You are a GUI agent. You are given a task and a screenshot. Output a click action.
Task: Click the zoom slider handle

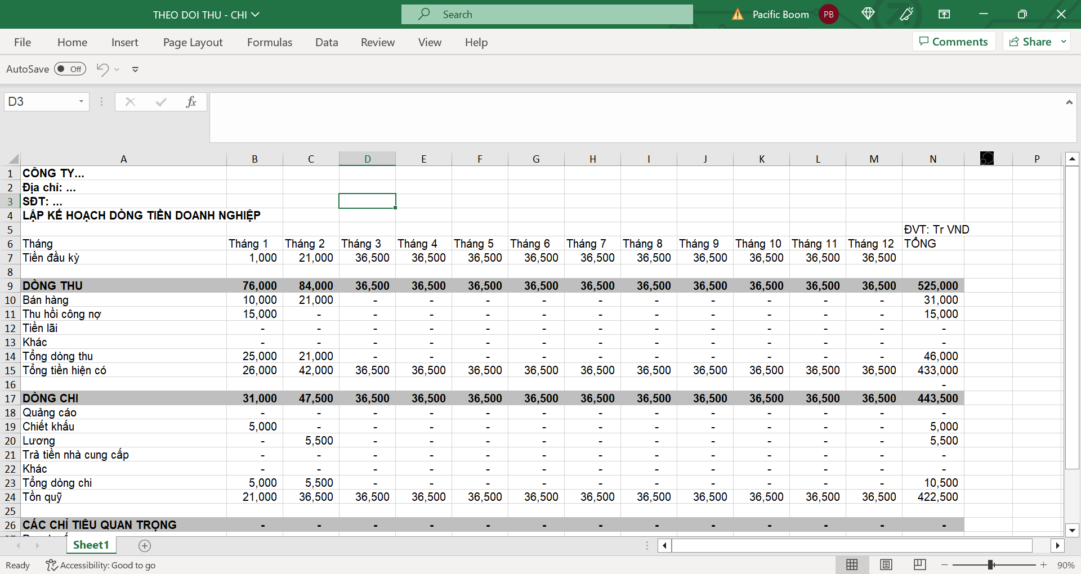point(990,564)
